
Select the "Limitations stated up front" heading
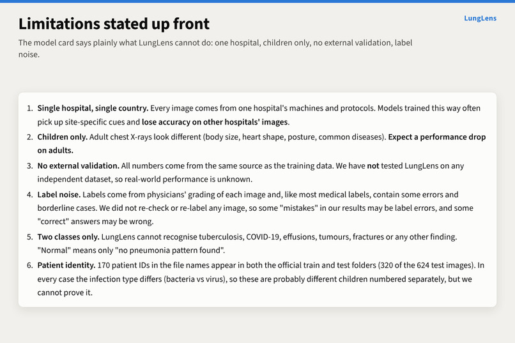click(114, 24)
